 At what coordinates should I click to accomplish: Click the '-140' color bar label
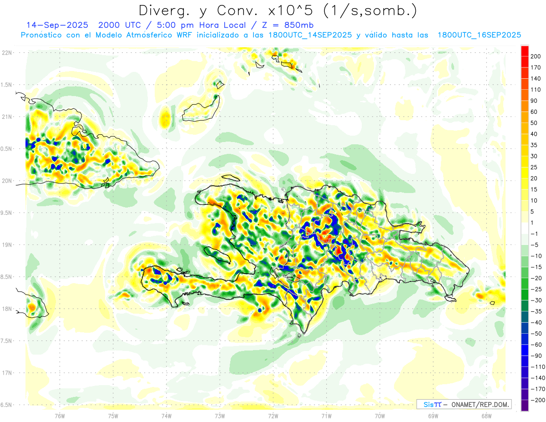pos(538,377)
